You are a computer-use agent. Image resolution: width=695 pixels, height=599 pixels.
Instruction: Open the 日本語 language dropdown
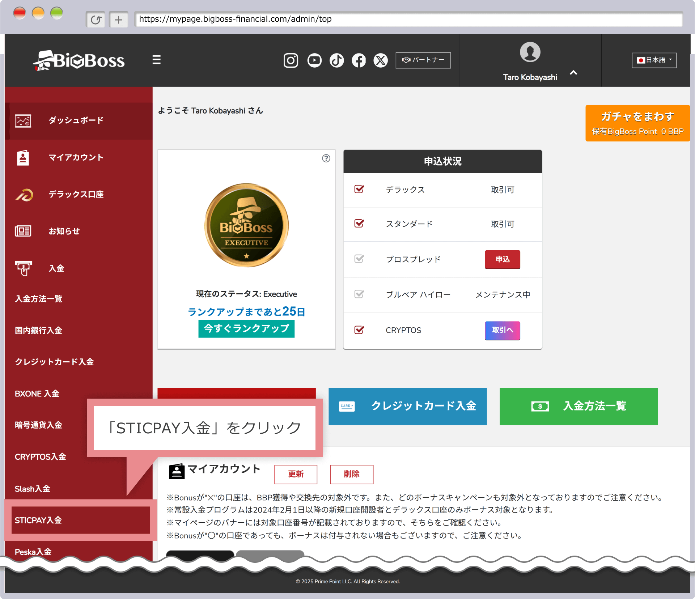[654, 60]
